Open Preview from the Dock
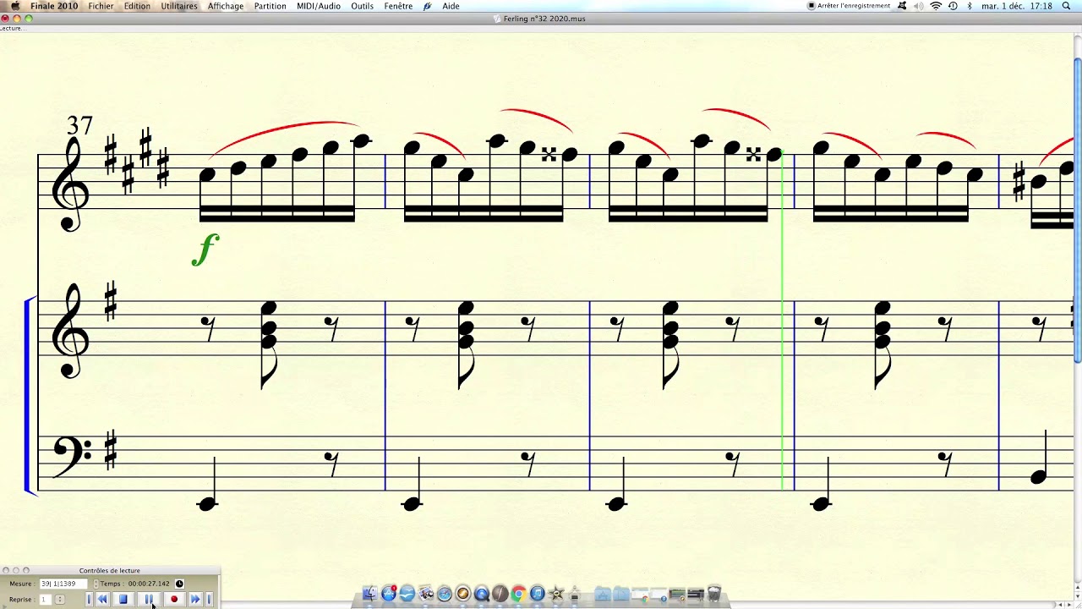Screen dimensions: 1082x609 [x=426, y=594]
